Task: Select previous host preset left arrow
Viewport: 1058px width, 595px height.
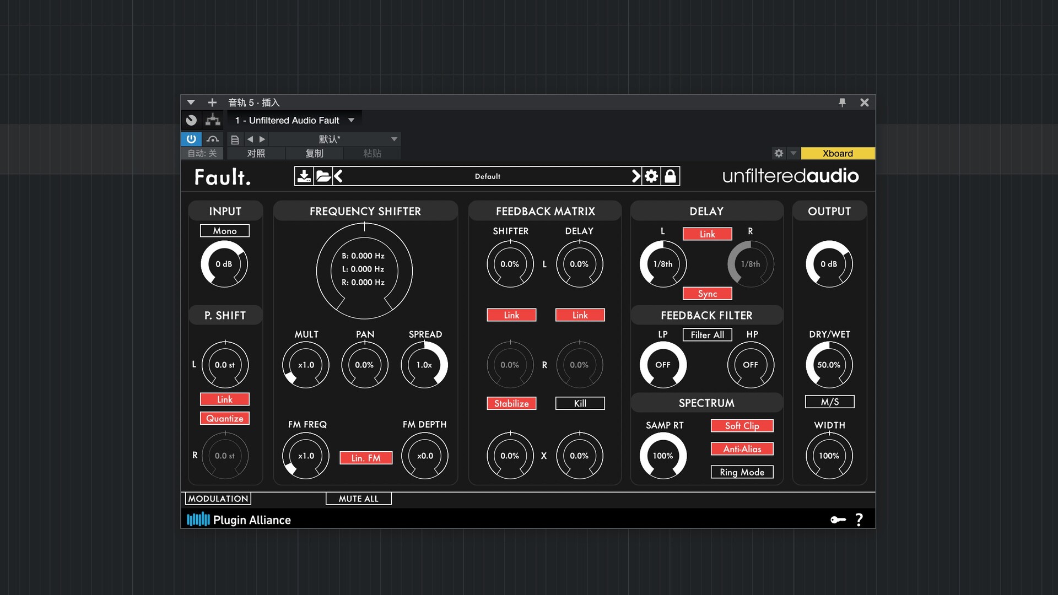Action: coord(250,139)
